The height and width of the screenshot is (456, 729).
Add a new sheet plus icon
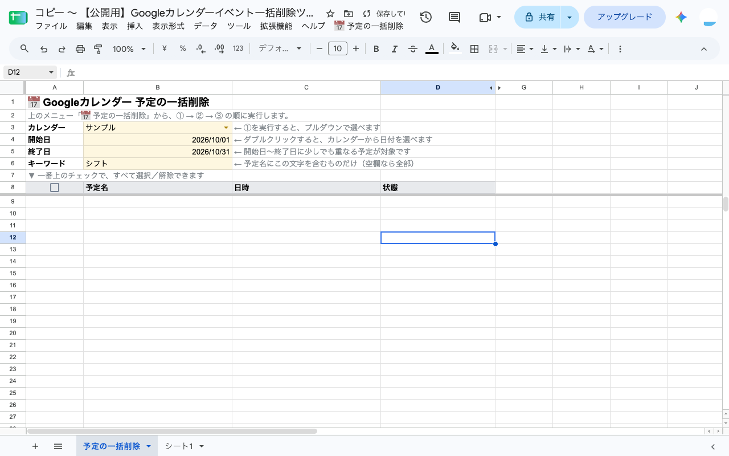35,446
